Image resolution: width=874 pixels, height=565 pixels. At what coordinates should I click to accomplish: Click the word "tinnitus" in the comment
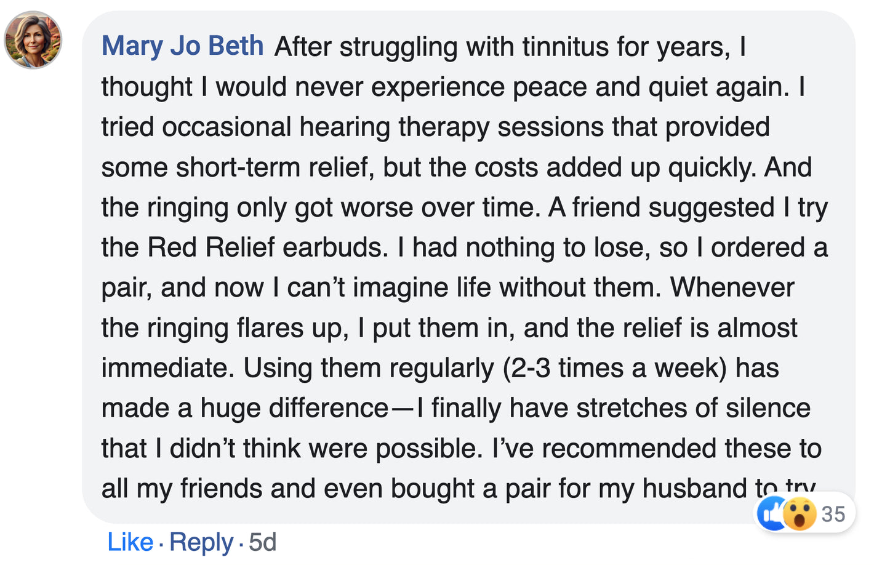(566, 47)
